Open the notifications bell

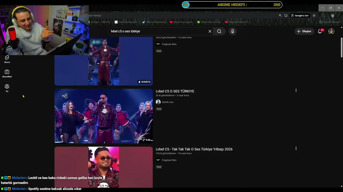320,31
